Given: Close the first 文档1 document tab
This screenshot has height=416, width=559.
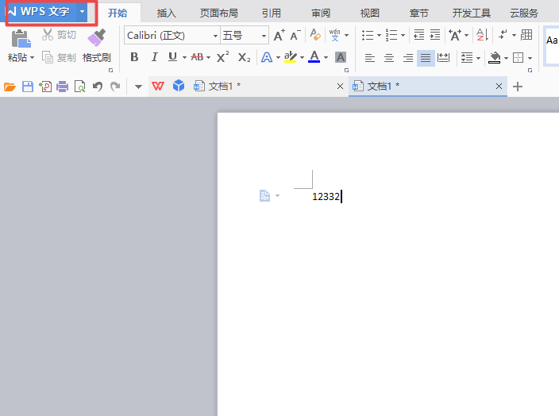Looking at the screenshot, I should pyautogui.click(x=340, y=87).
